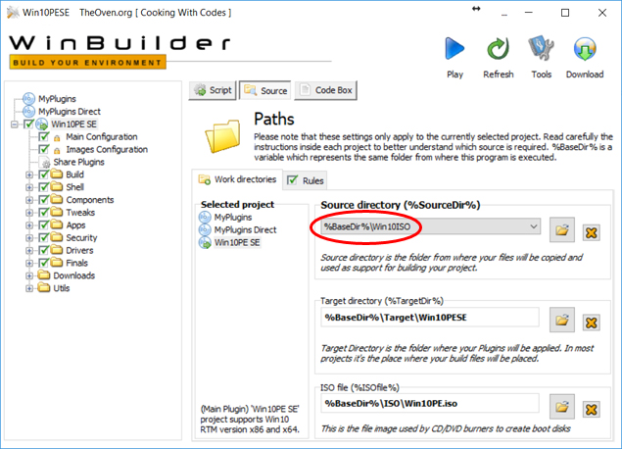Select Security folder label in tree
The width and height of the screenshot is (622, 449).
[81, 238]
